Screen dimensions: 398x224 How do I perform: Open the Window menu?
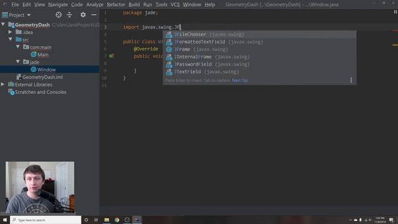tap(192, 4)
